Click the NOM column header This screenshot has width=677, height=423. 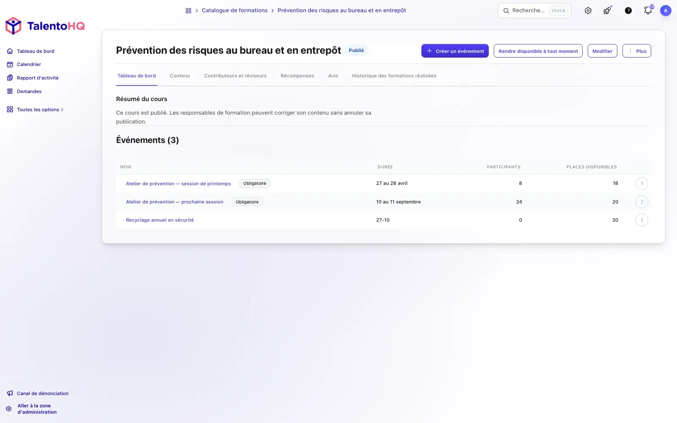coord(126,167)
